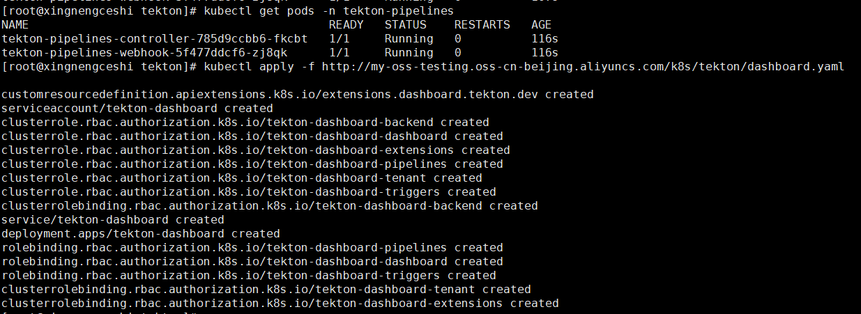
Task: Click clusterrole tekton-dashboard-triggers created line
Action: pyautogui.click(x=249, y=192)
